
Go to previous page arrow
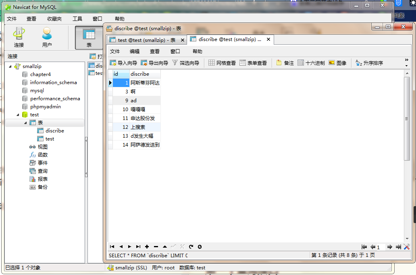373,247
